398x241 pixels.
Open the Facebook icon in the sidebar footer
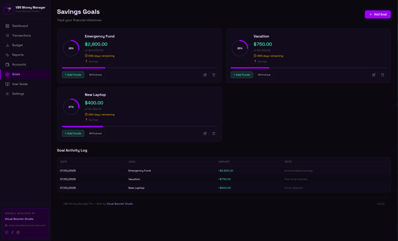click(x=12, y=232)
